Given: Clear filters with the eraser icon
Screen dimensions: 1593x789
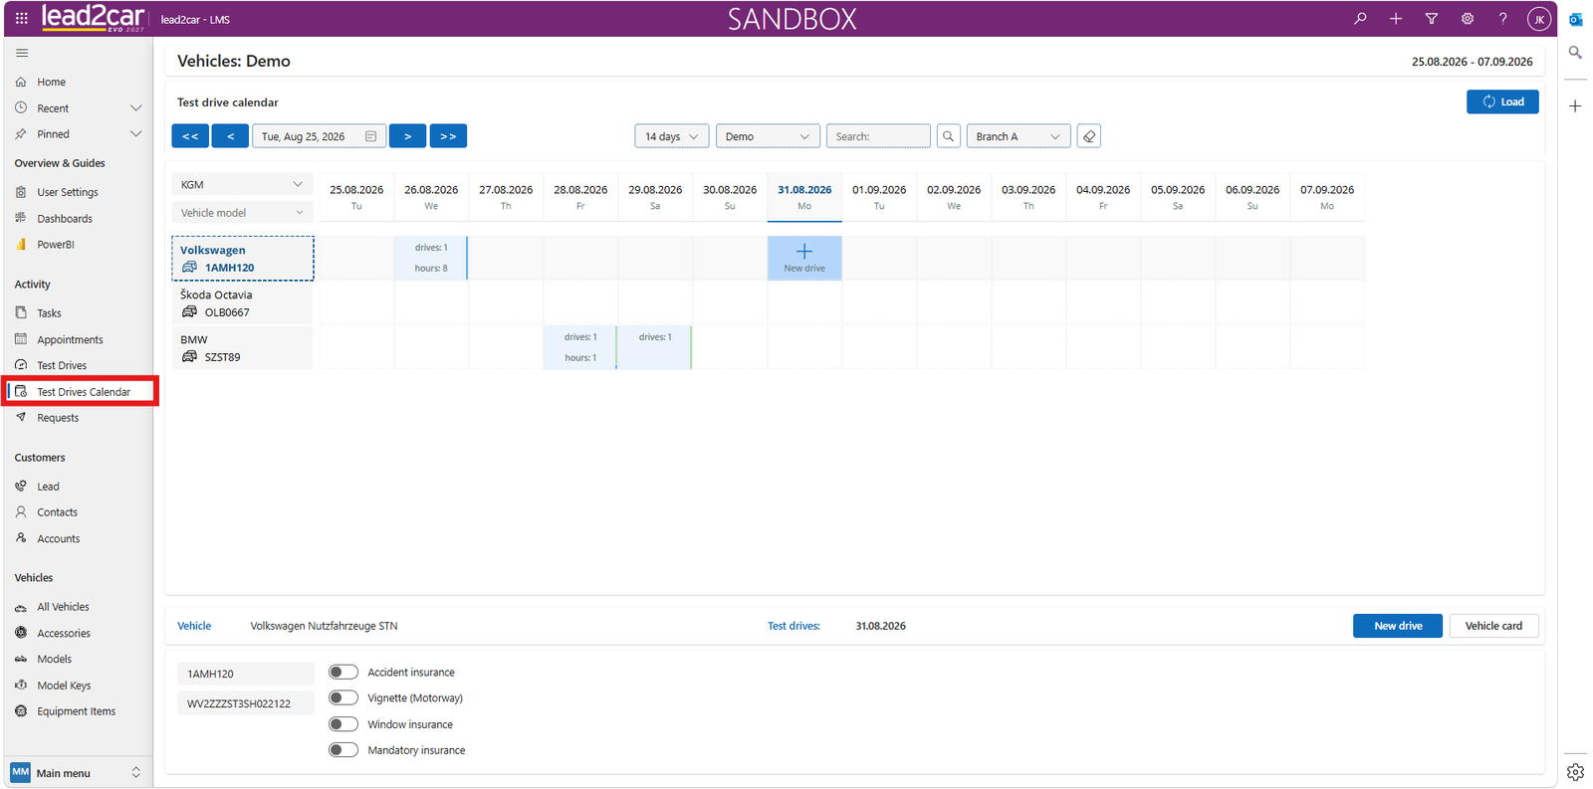Looking at the screenshot, I should coord(1089,136).
